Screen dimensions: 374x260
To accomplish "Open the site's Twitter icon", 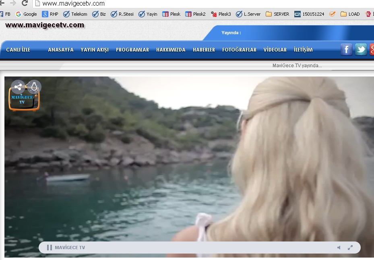I will tap(361, 50).
